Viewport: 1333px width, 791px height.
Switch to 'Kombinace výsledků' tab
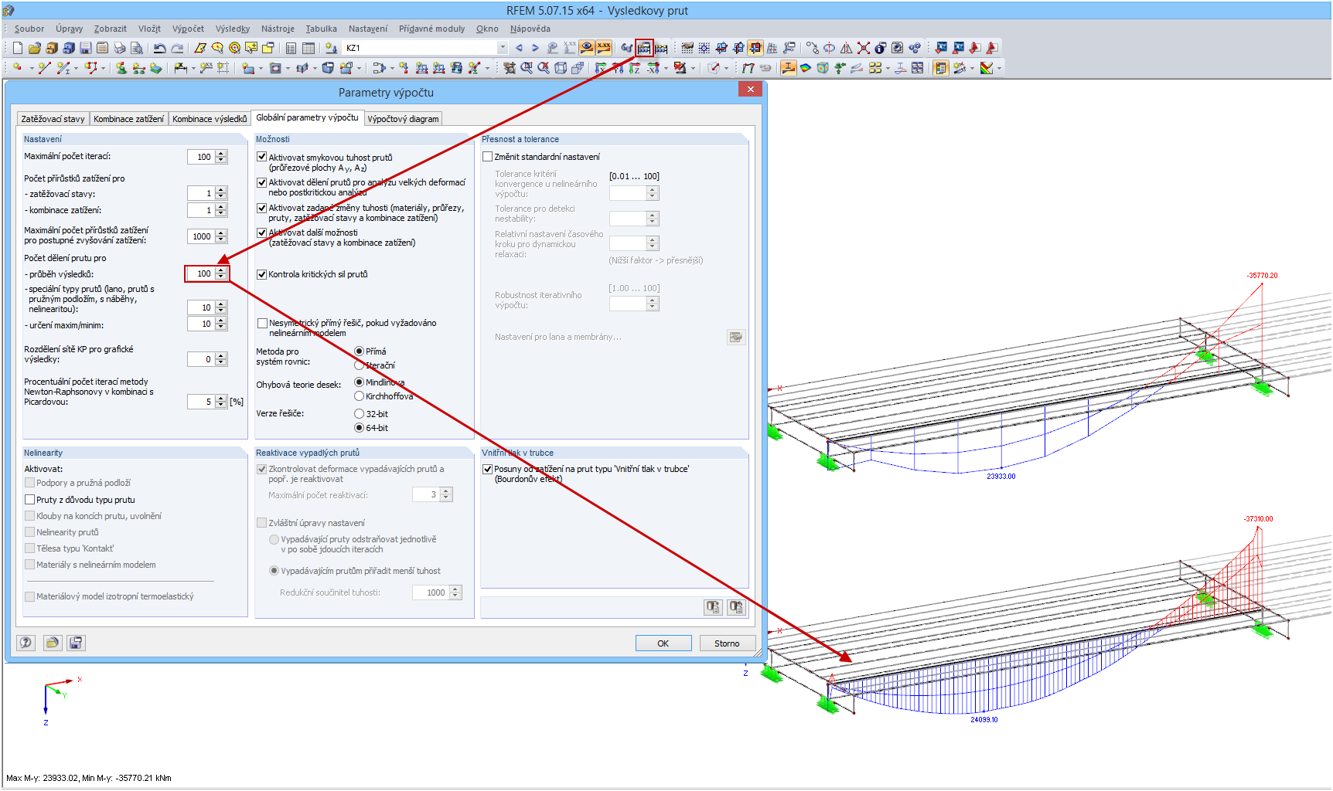(x=210, y=119)
